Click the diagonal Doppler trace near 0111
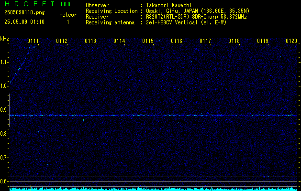 pos(22,63)
